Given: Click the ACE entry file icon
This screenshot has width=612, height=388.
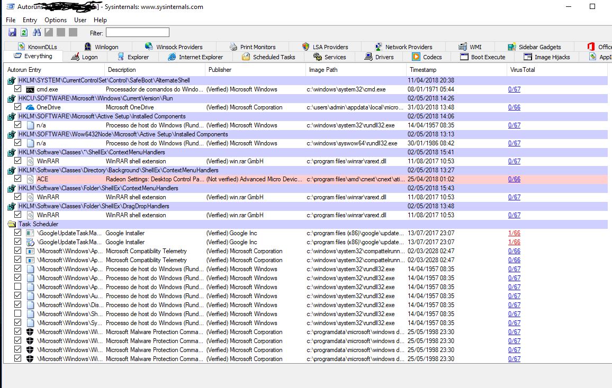Looking at the screenshot, I should [30, 179].
